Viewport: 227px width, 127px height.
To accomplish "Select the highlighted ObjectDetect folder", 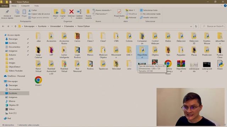I will click(x=142, y=52).
